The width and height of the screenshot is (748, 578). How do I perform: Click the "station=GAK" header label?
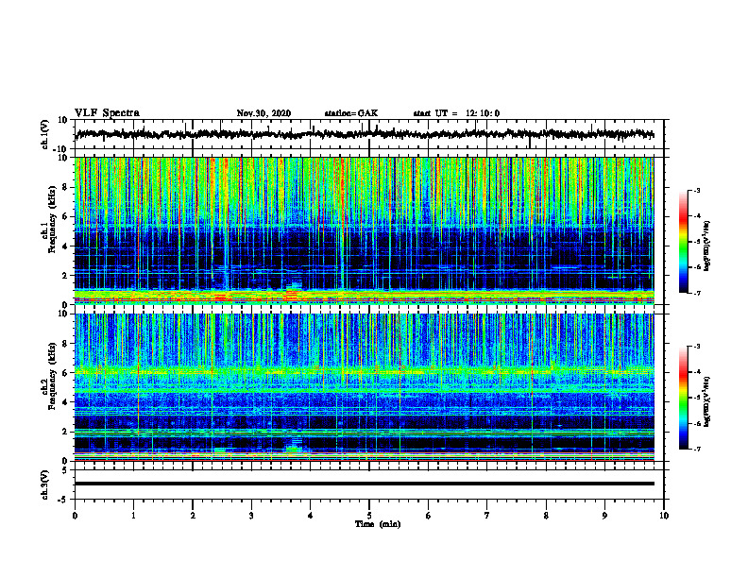click(351, 113)
